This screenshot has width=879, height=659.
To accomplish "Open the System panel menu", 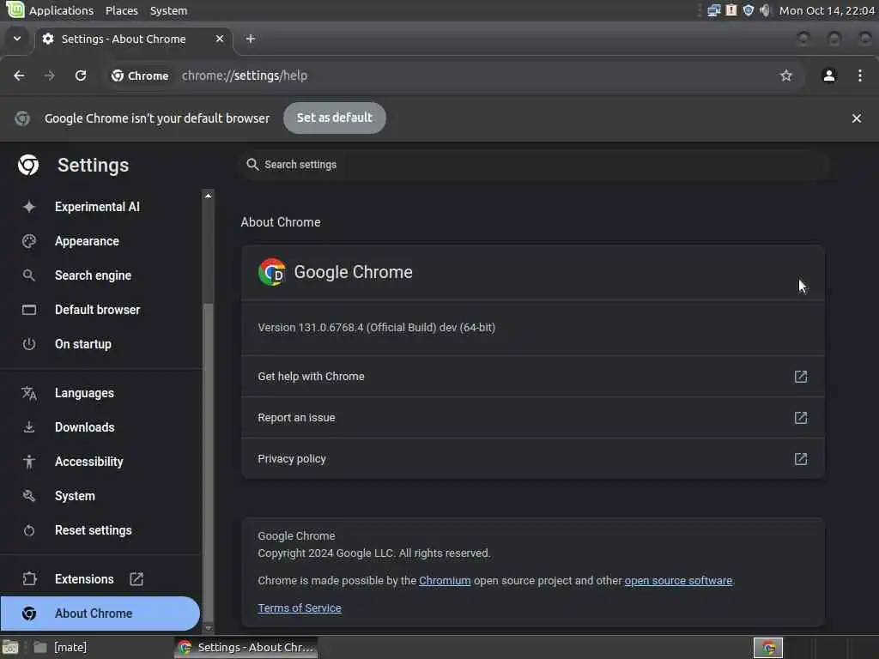I will coord(168,10).
